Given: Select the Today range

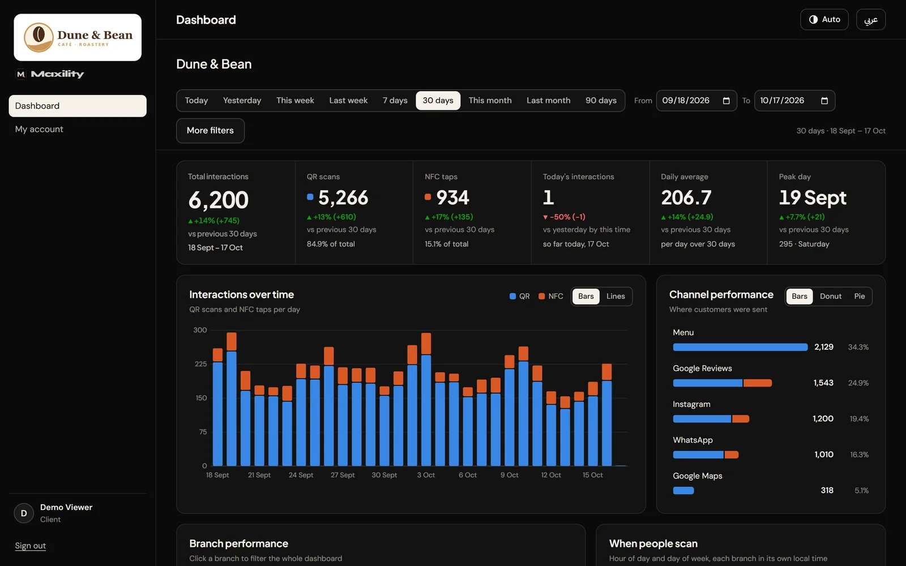Looking at the screenshot, I should click(196, 100).
